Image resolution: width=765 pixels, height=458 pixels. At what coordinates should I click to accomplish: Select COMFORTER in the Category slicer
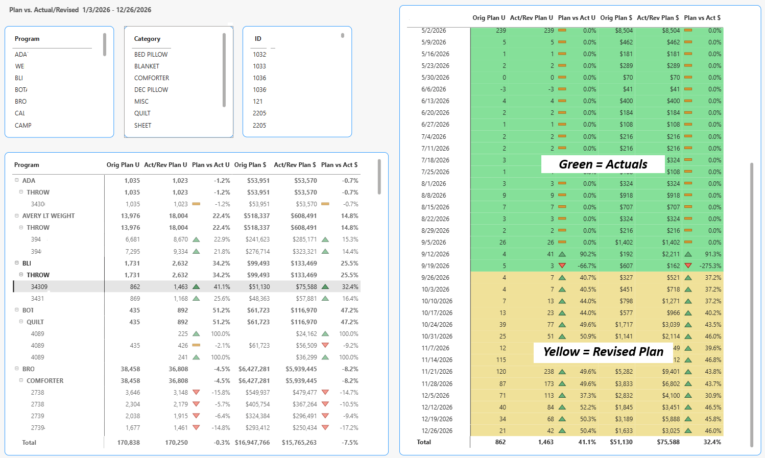tap(152, 78)
